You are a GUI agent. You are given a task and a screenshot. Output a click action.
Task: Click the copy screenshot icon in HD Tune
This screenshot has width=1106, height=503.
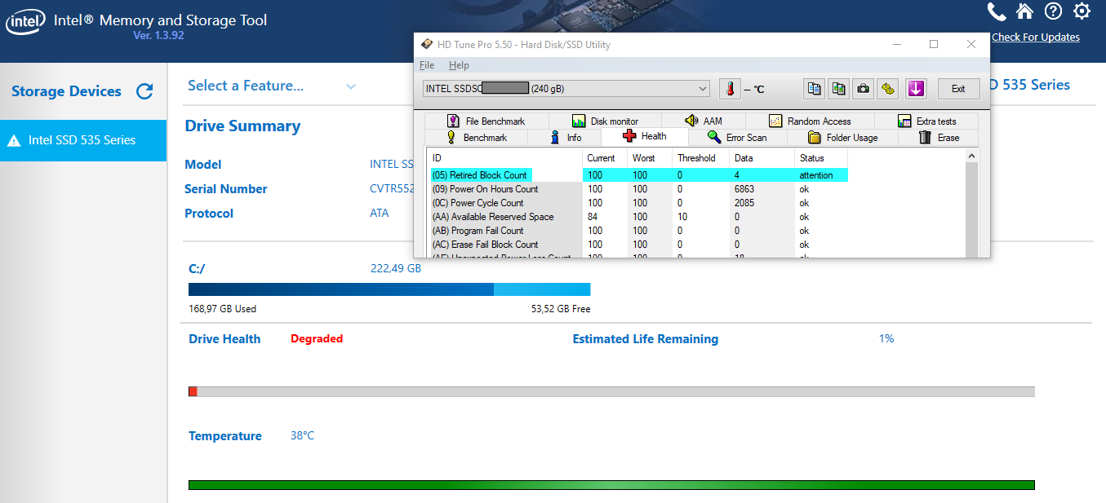point(838,89)
